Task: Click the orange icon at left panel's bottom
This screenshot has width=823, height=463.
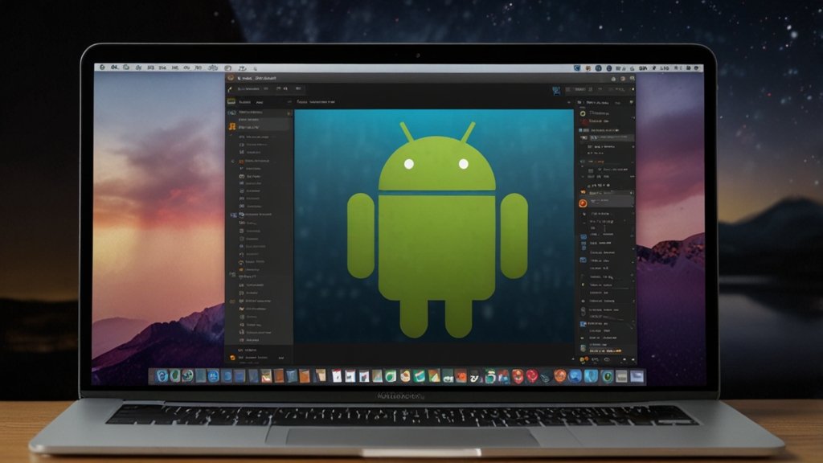Action: click(x=232, y=358)
